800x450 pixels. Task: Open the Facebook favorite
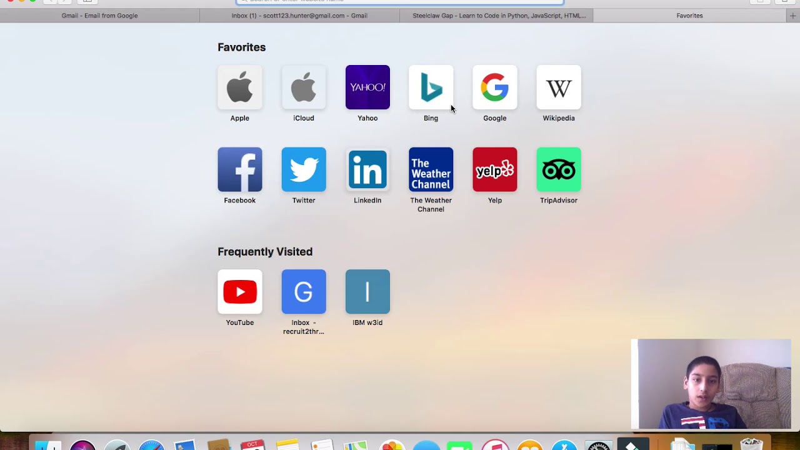pyautogui.click(x=240, y=169)
